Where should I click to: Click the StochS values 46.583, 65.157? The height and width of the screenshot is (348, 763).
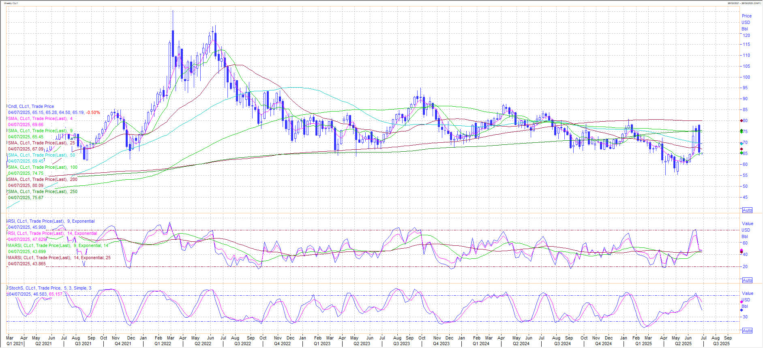[48, 294]
